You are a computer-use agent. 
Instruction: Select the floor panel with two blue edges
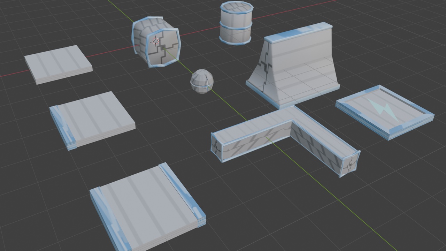tap(147, 207)
